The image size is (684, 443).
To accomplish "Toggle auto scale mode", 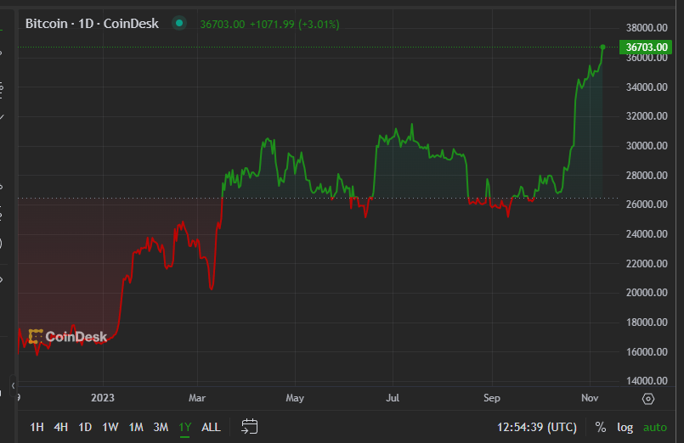I will [655, 428].
